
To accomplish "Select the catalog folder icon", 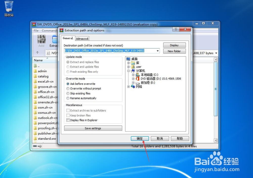I will (35, 76).
